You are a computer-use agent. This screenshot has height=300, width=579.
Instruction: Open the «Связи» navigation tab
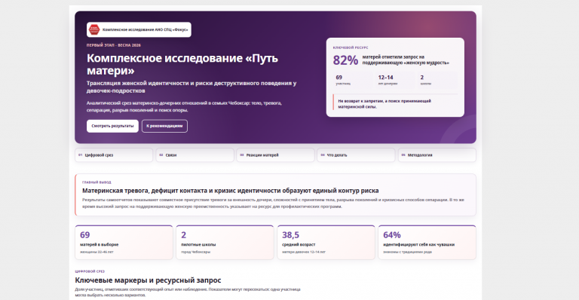click(x=195, y=155)
